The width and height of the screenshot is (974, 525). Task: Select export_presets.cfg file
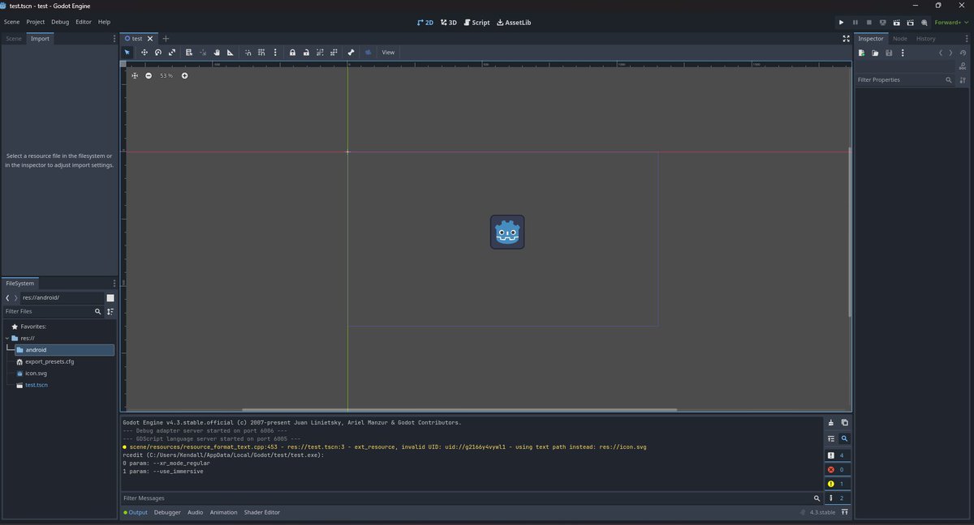click(x=49, y=361)
